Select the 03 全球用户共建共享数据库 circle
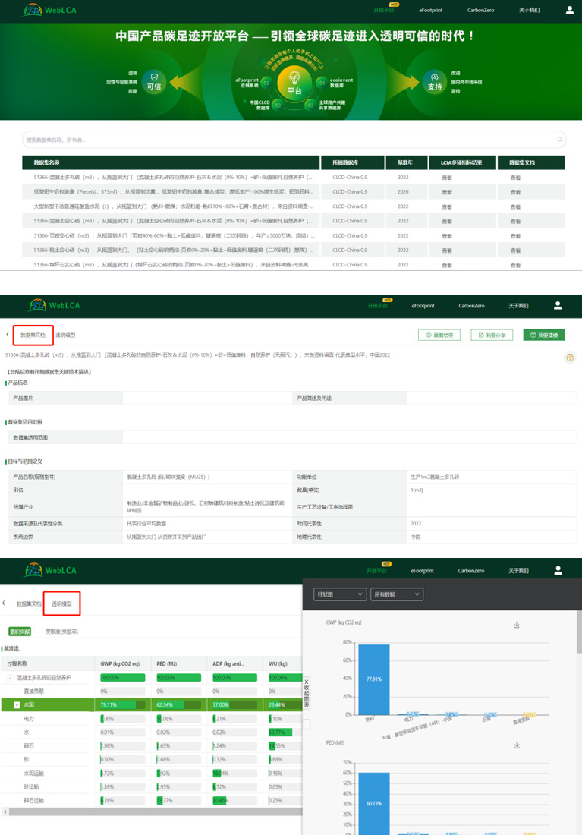Image resolution: width=582 pixels, height=835 pixels. click(310, 105)
